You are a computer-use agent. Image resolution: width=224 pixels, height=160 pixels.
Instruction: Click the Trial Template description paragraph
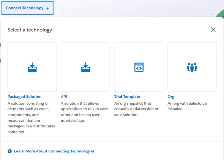click(136, 109)
